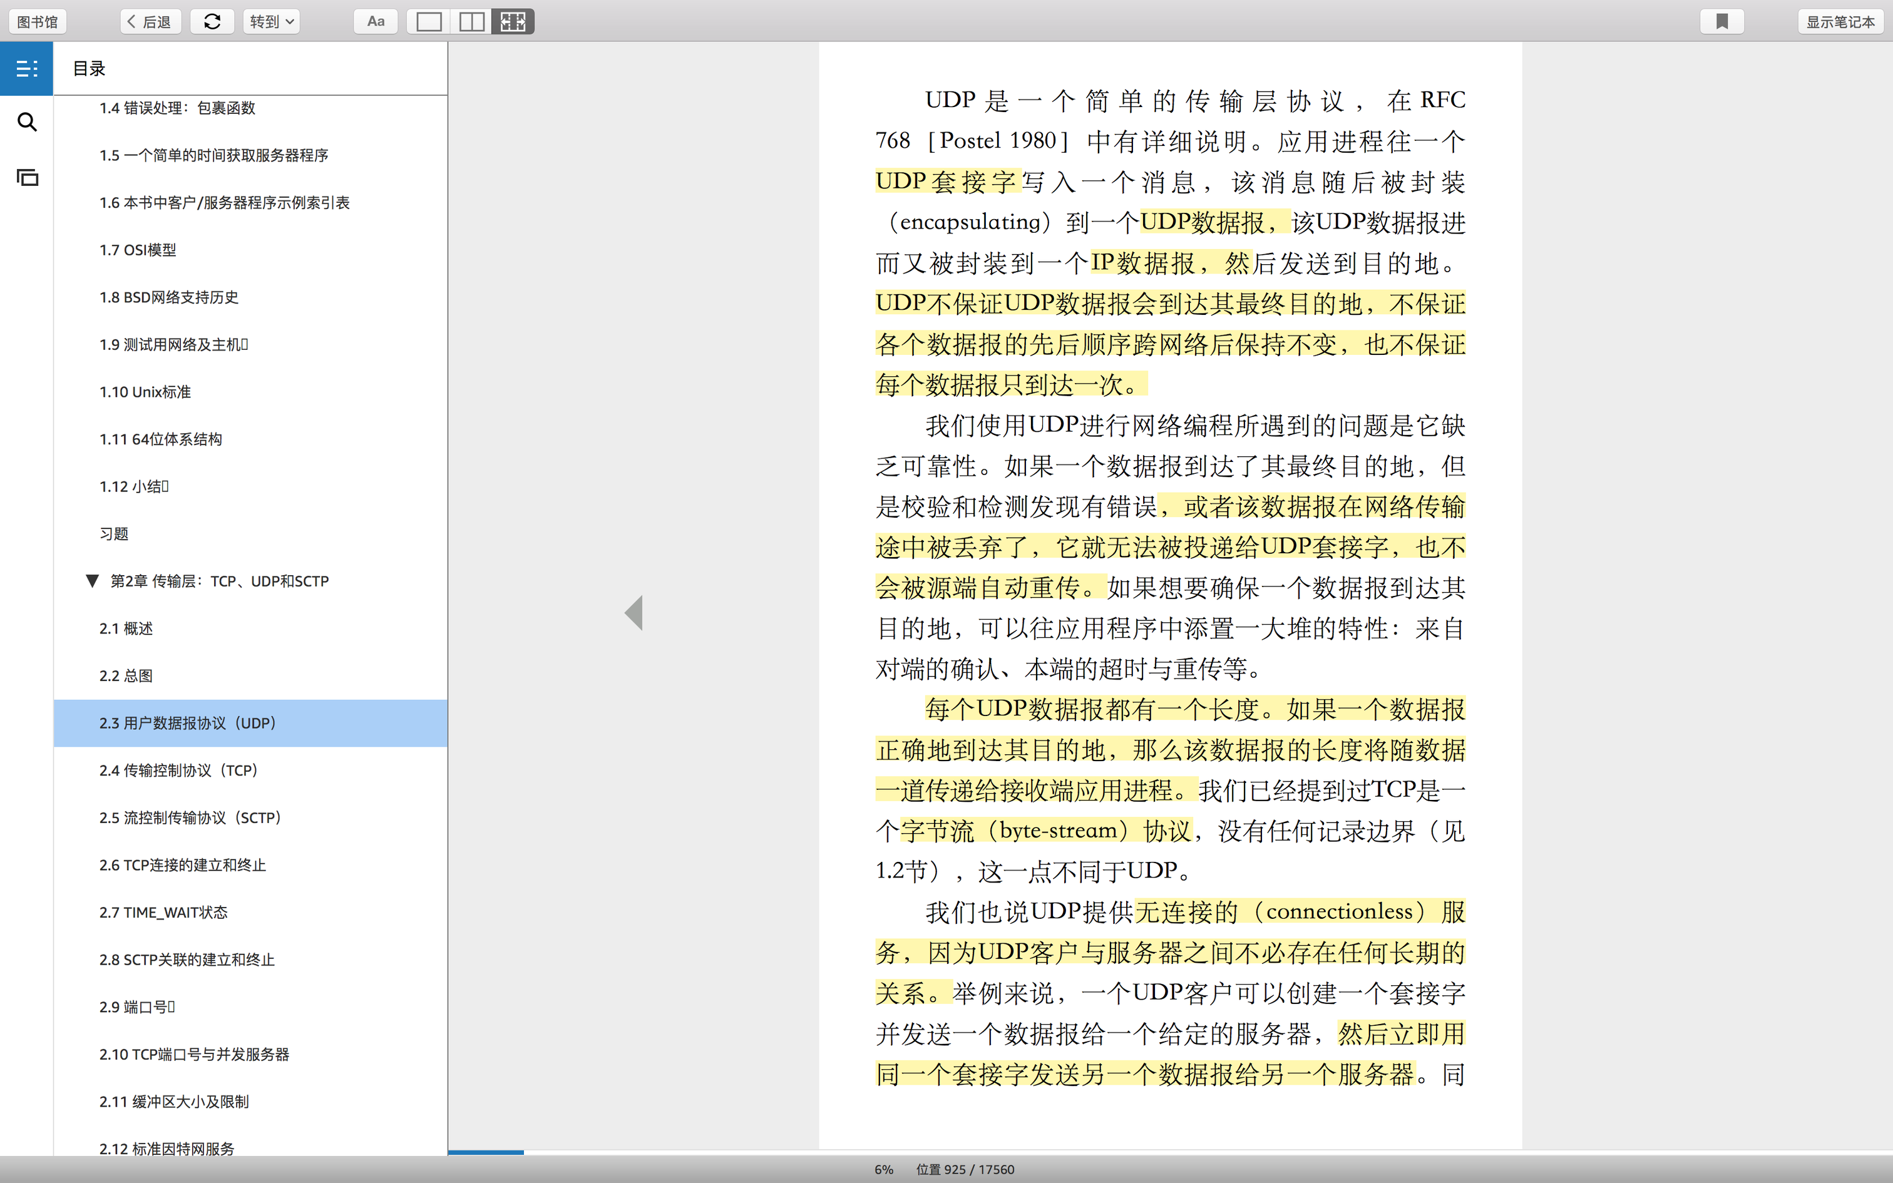The width and height of the screenshot is (1893, 1183).
Task: Open the Aa font settings
Action: point(376,21)
